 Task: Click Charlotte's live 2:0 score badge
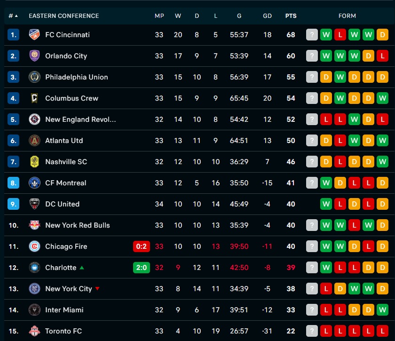(142, 268)
